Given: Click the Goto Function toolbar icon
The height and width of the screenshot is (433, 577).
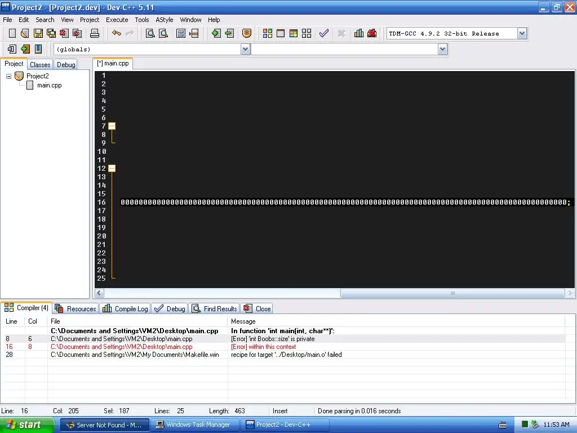Looking at the screenshot, I should (181, 33).
